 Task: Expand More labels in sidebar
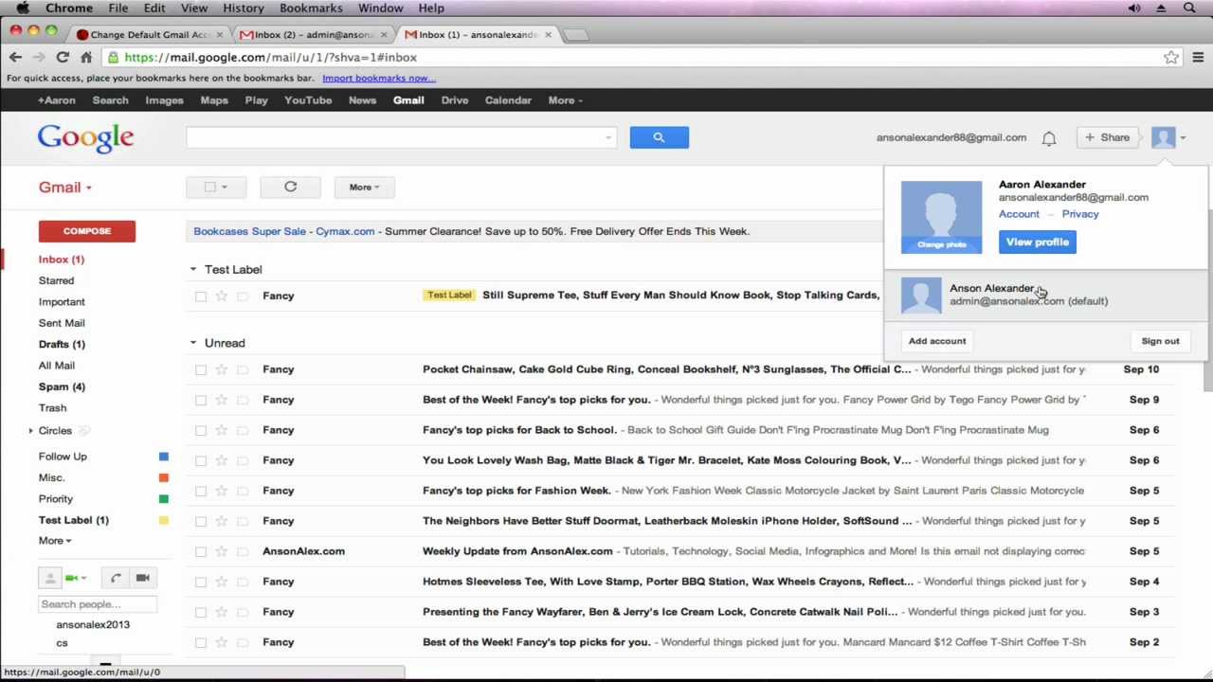[x=54, y=541]
